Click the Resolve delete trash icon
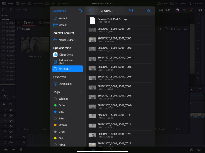The width and height of the screenshot is (205, 153). point(21,150)
